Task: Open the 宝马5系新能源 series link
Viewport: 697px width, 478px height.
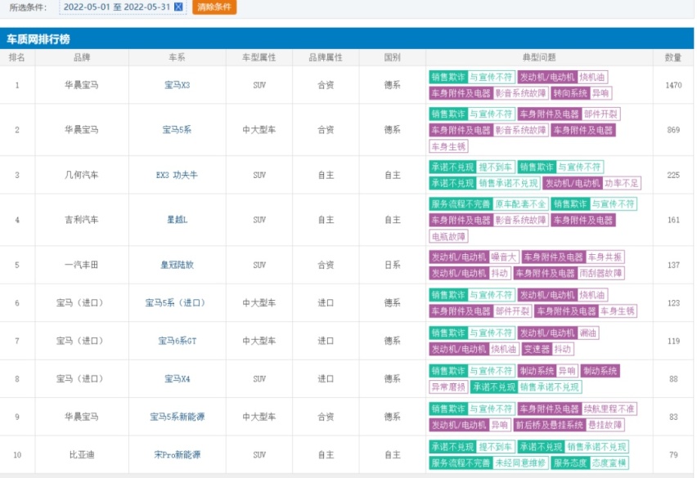Action: [x=177, y=417]
